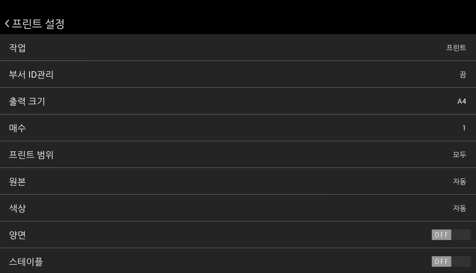This screenshot has height=273, width=476.
Task: Tap the back arrow icon
Action: tap(7, 24)
